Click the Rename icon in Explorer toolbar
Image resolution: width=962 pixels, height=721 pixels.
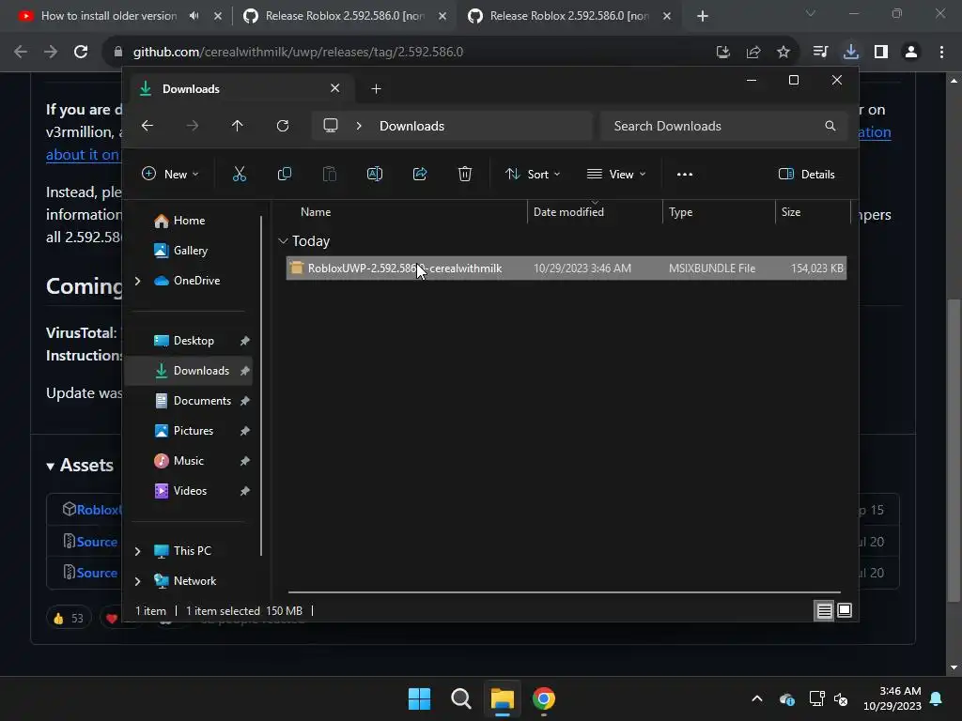(374, 174)
